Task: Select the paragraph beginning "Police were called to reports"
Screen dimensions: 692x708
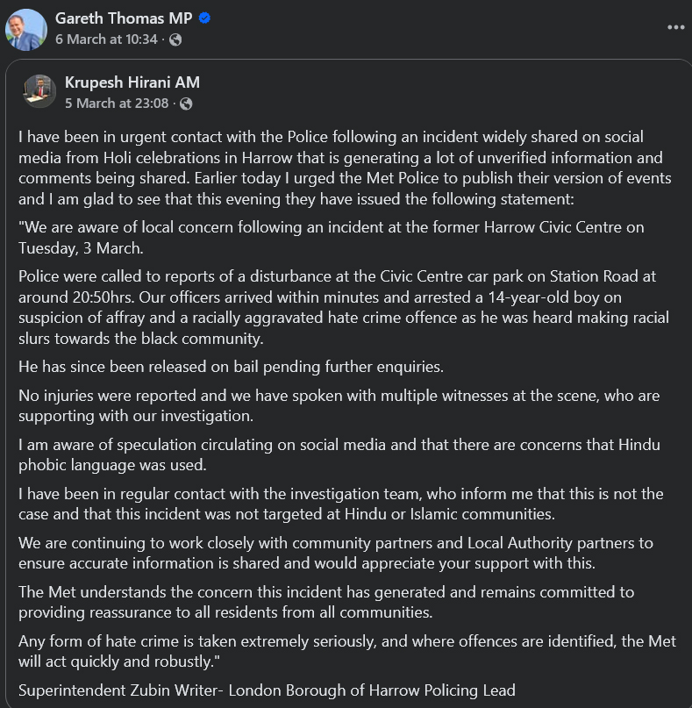Action: coord(342,307)
